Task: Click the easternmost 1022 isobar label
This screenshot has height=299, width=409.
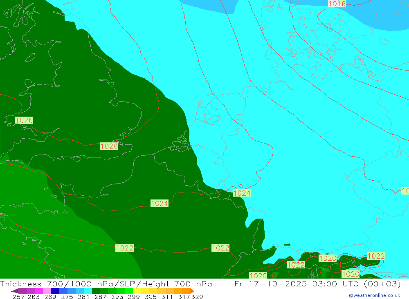Action: tap(376, 256)
